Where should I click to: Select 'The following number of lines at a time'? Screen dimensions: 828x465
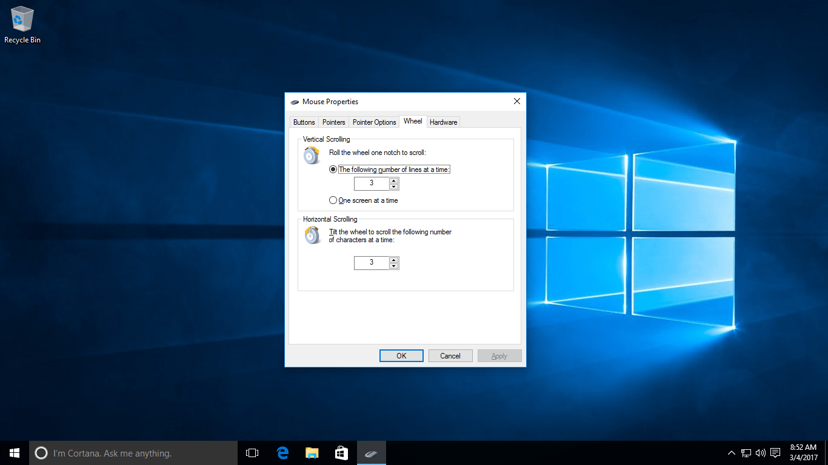333,170
